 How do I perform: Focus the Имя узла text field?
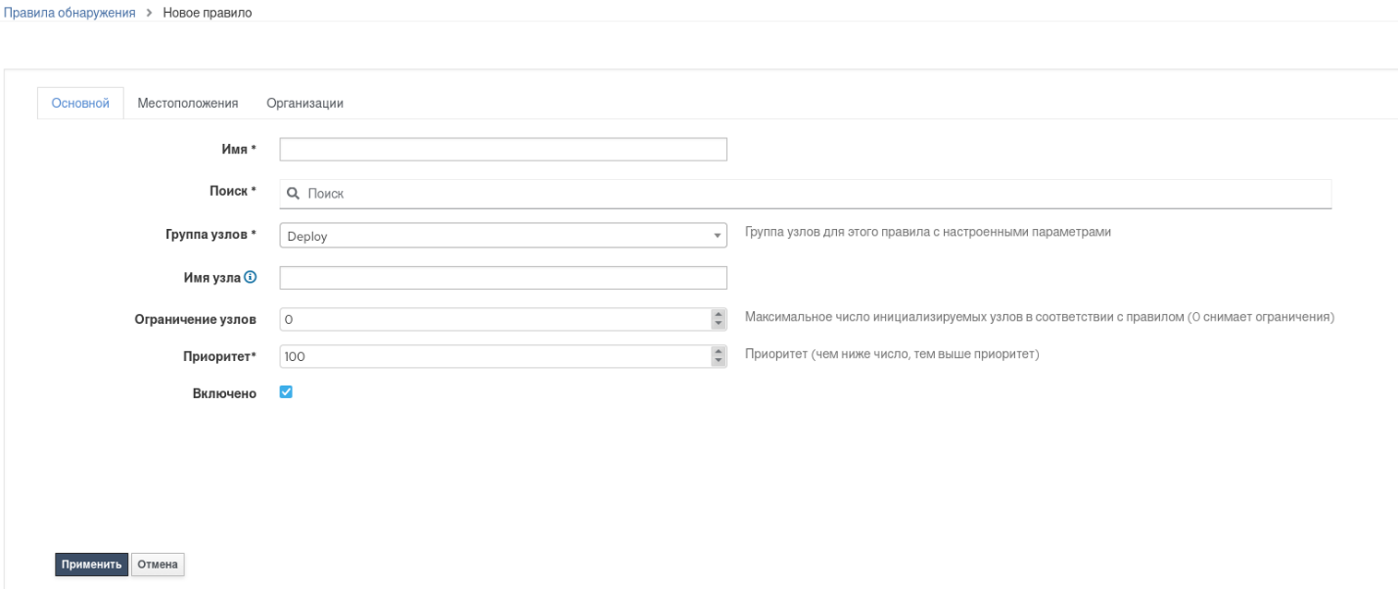pyautogui.click(x=502, y=279)
